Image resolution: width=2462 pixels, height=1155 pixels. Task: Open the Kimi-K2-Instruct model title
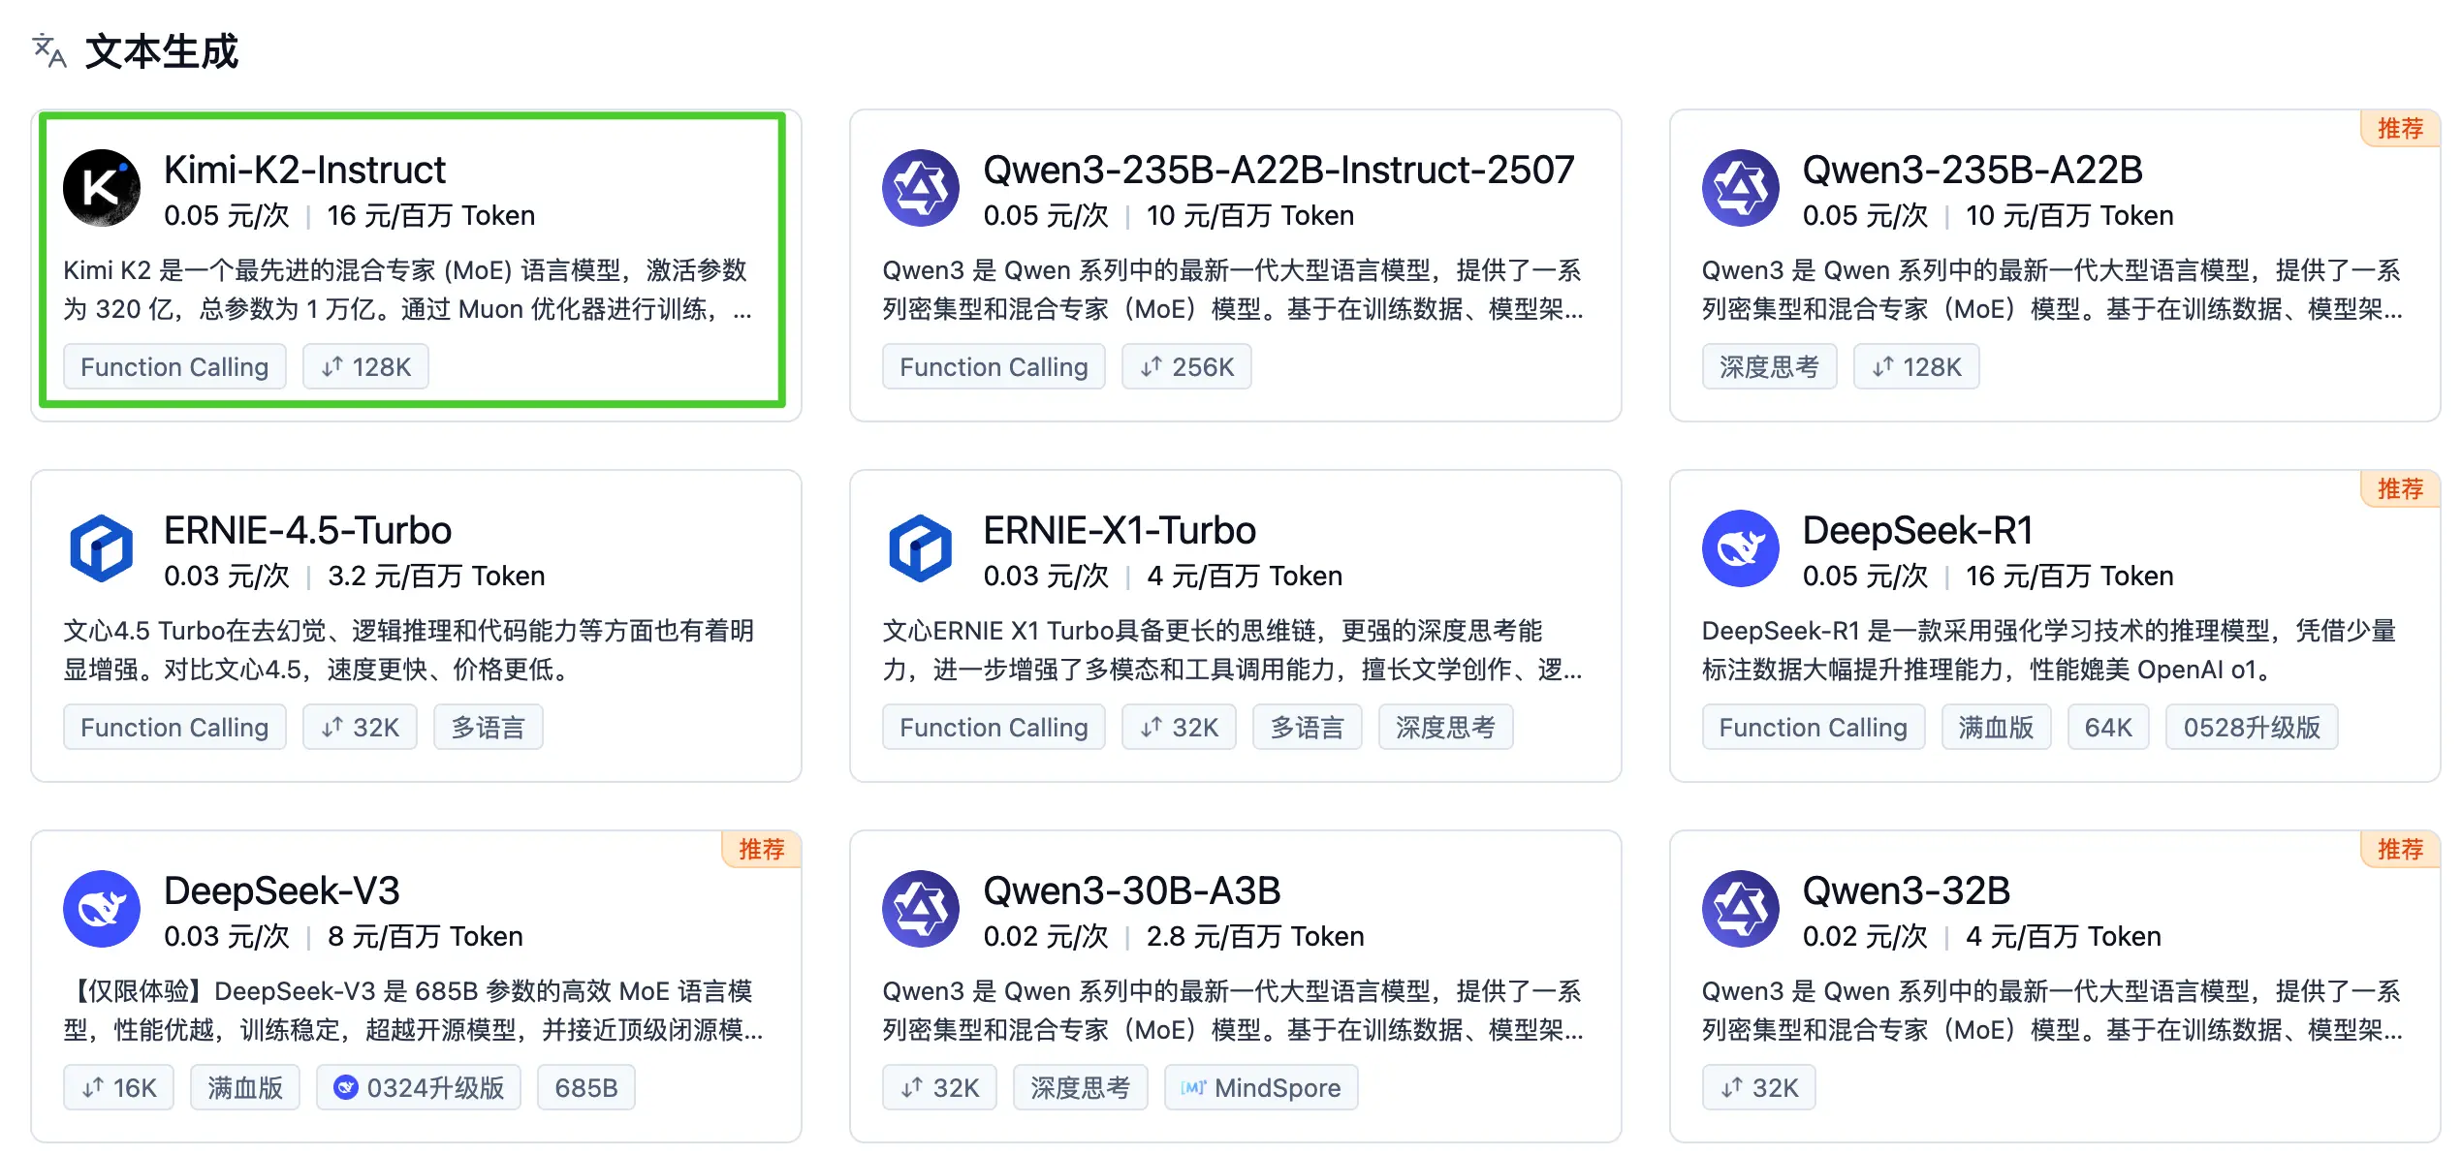coord(304,170)
